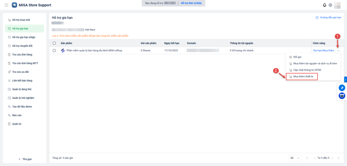Open the page size dropdown showing 20

[x=295, y=158]
